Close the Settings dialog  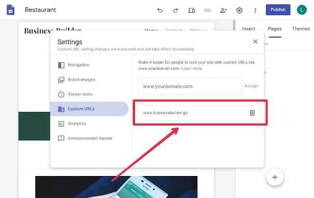[255, 42]
